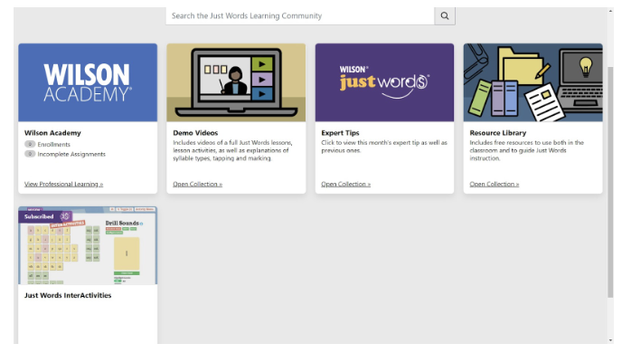Open Collection link under Resource Library
This screenshot has width=622, height=353.
click(x=495, y=185)
